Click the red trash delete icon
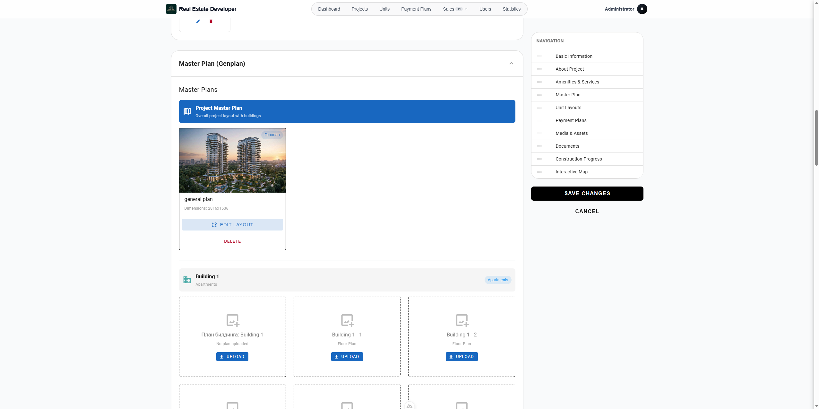 (211, 21)
